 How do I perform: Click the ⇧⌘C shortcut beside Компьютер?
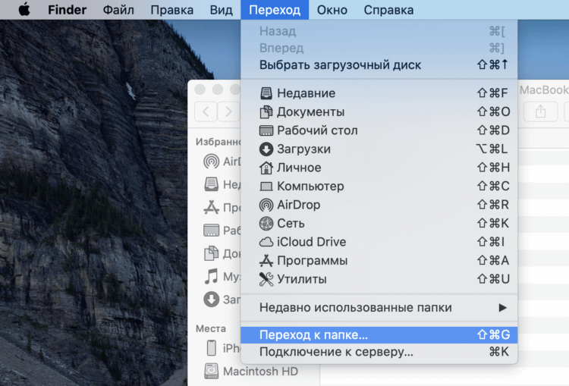(493, 186)
